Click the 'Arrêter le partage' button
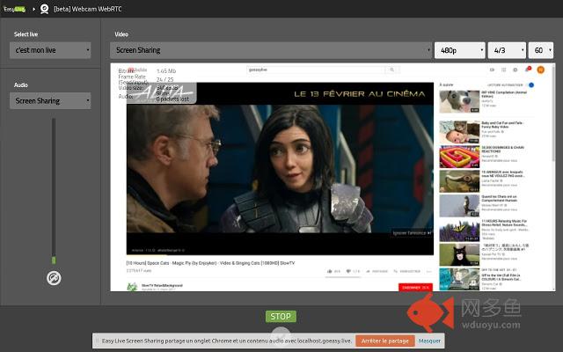The height and width of the screenshot is (352, 563). point(385,341)
